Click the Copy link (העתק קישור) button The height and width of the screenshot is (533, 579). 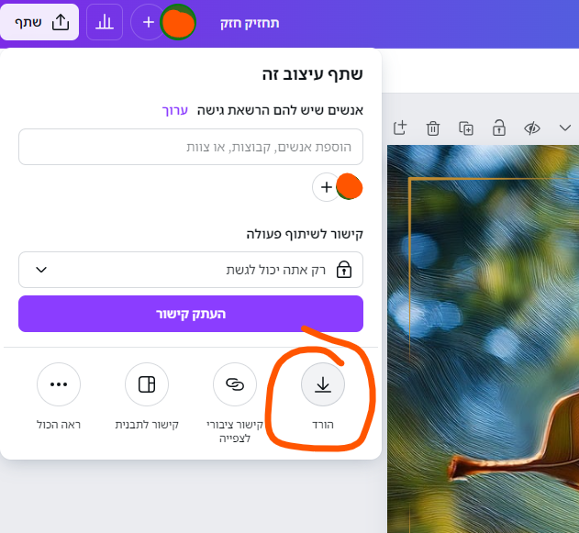[191, 314]
